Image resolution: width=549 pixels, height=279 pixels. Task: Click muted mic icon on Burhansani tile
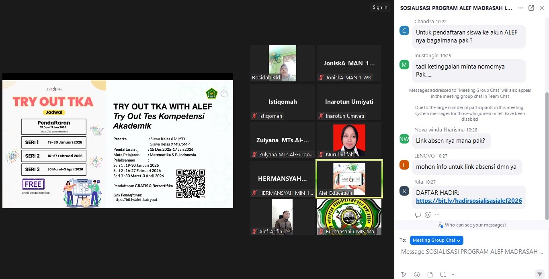(321, 232)
